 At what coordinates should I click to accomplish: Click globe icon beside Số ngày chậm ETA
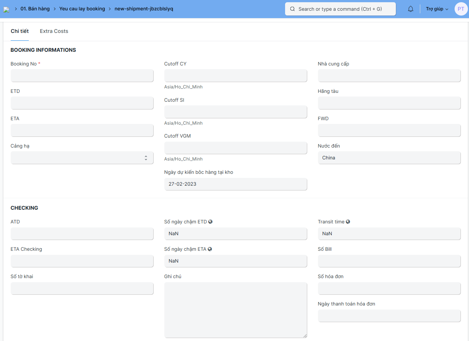pyautogui.click(x=210, y=249)
